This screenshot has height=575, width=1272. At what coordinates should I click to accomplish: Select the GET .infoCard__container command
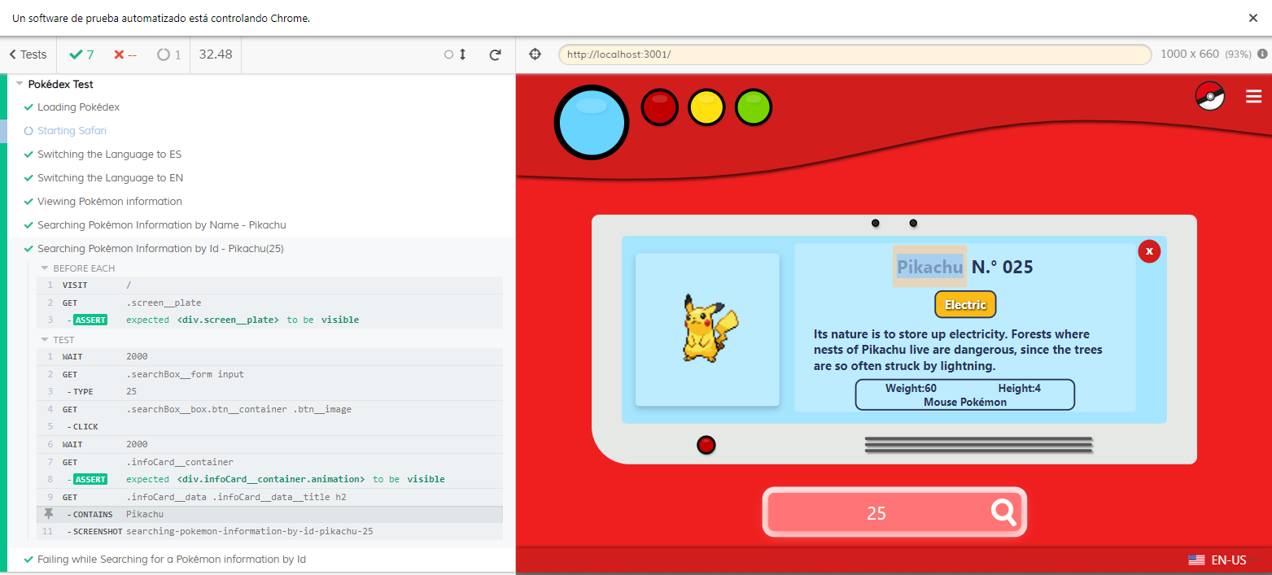(269, 462)
